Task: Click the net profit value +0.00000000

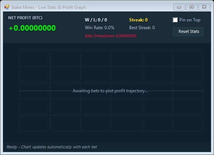Action: (x=32, y=28)
